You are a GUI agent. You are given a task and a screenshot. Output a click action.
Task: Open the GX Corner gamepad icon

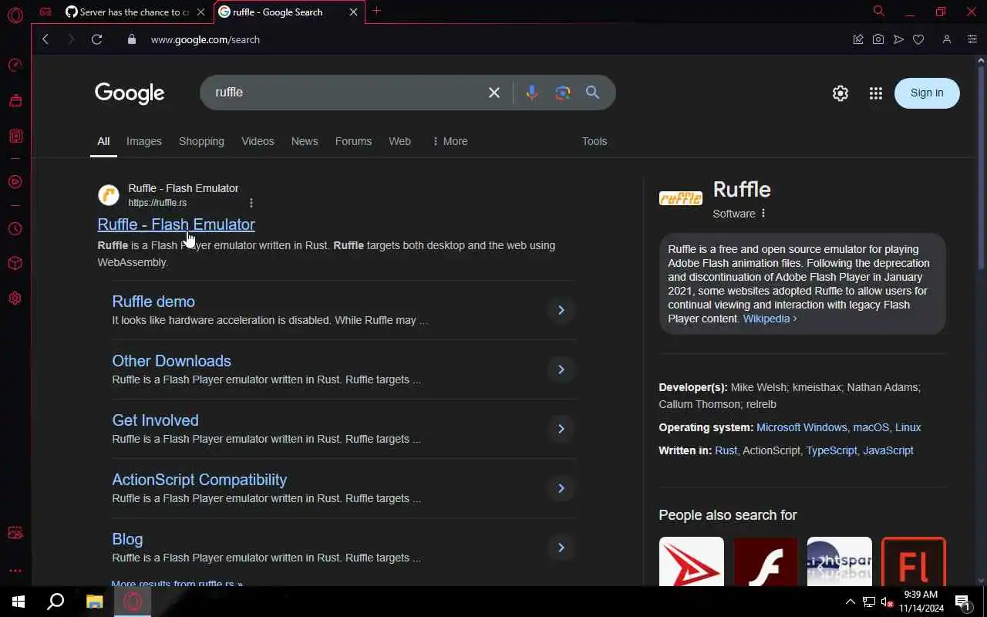pos(46,12)
